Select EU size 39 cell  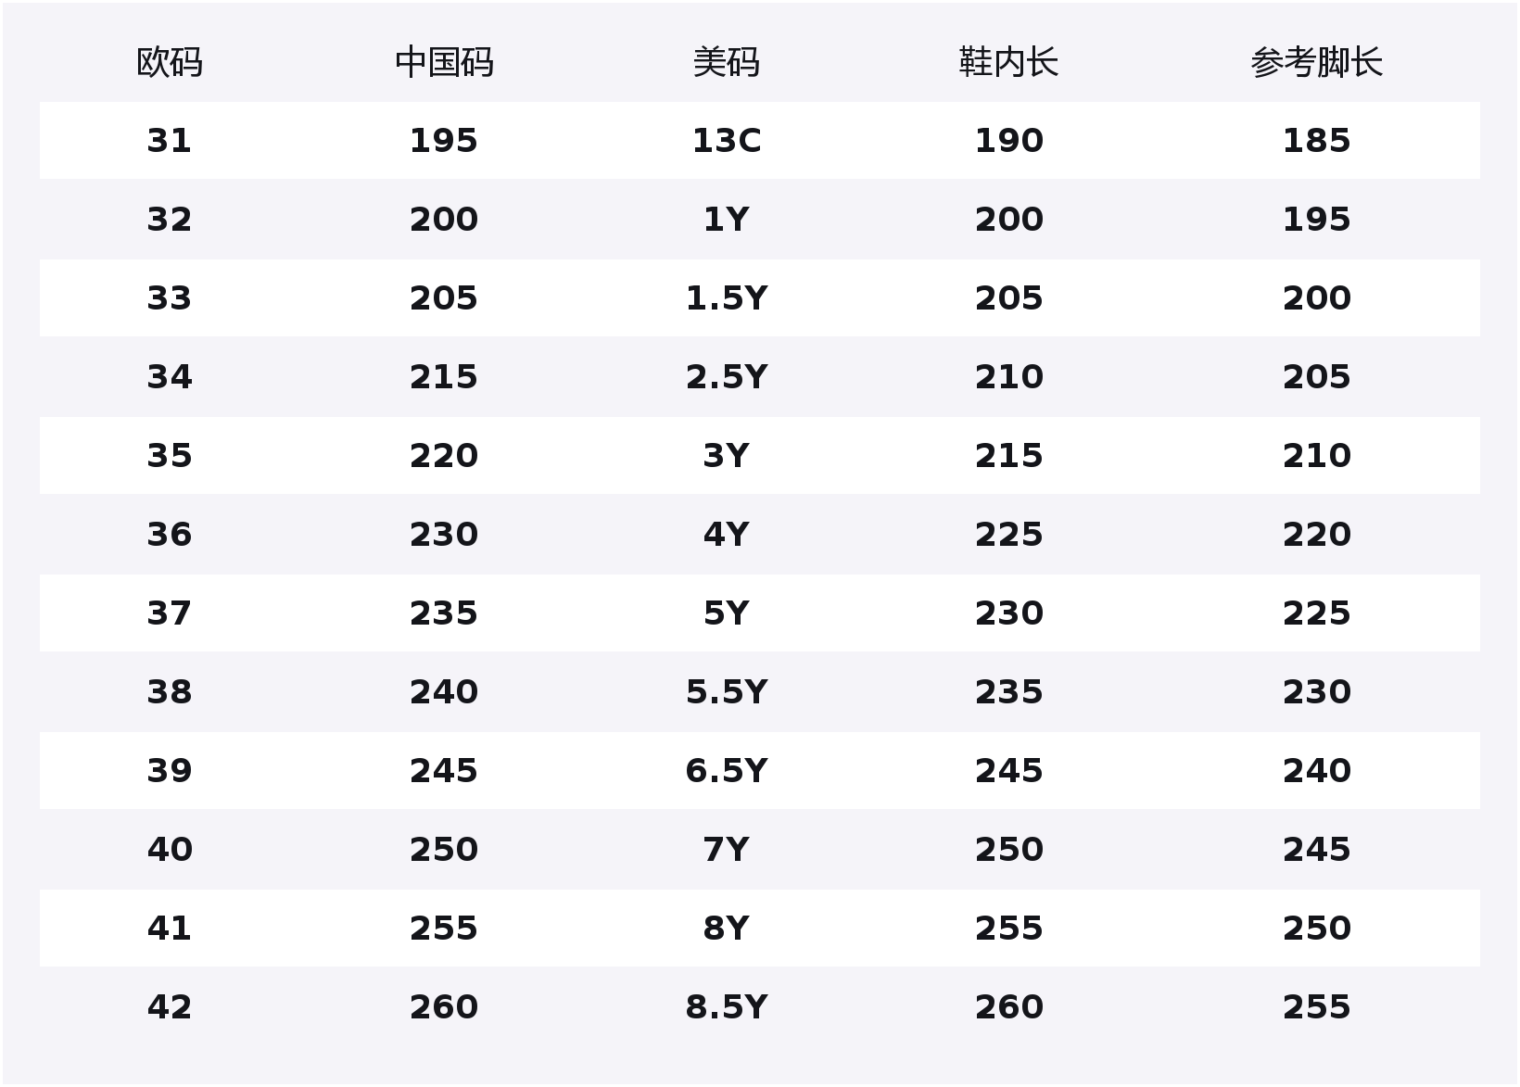point(170,771)
